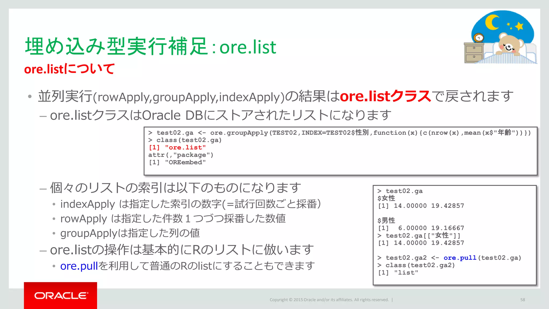Click the red subtitle ore.listについて
The width and height of the screenshot is (549, 309).
click(x=69, y=69)
